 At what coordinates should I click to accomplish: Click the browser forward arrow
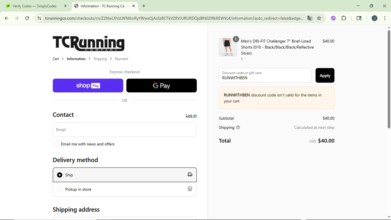[17, 18]
